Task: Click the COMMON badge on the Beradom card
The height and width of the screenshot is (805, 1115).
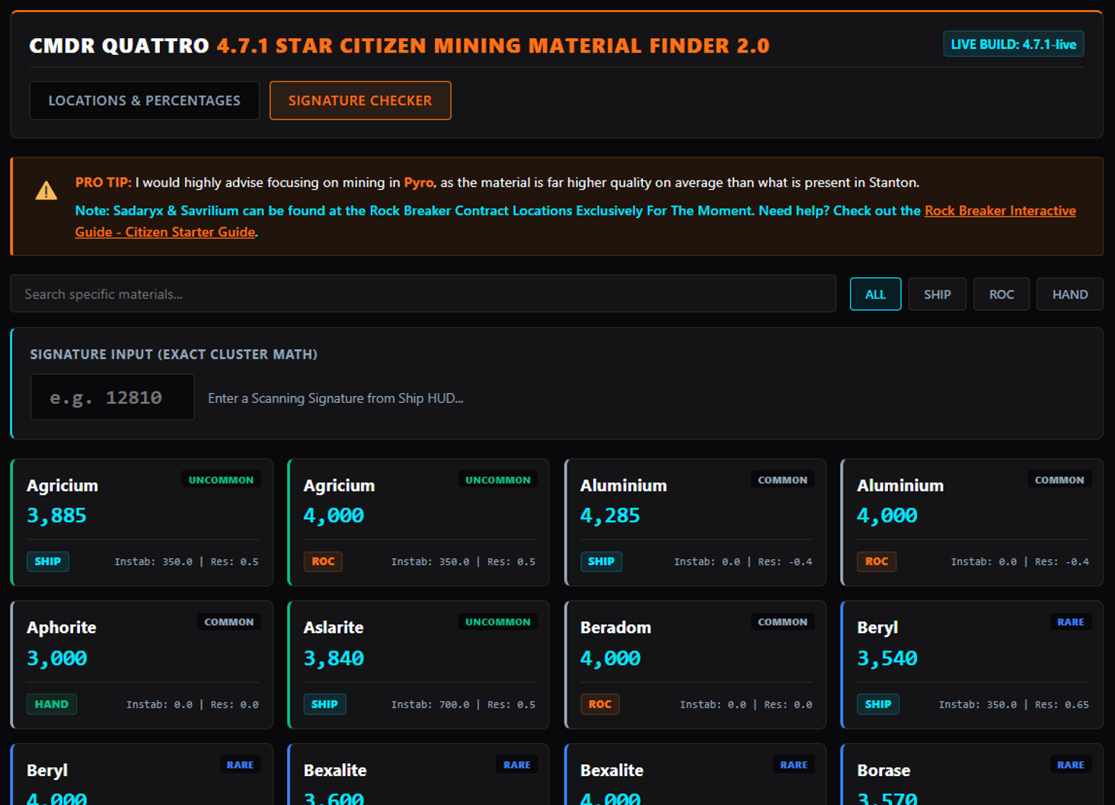Action: tap(782, 622)
